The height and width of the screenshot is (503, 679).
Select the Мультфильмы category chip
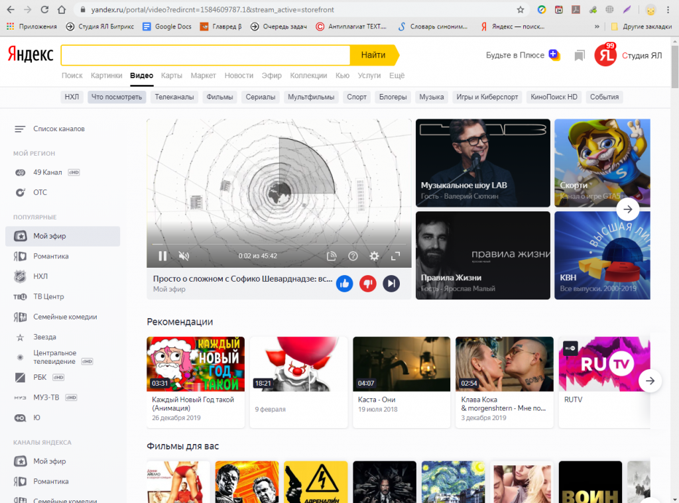[x=311, y=97]
